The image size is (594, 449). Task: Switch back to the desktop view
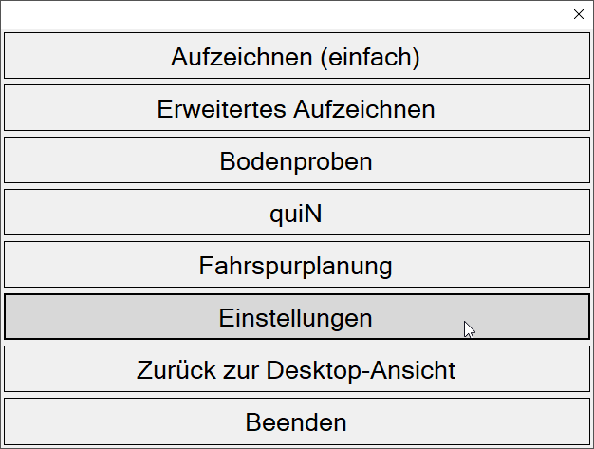pyautogui.click(x=296, y=369)
